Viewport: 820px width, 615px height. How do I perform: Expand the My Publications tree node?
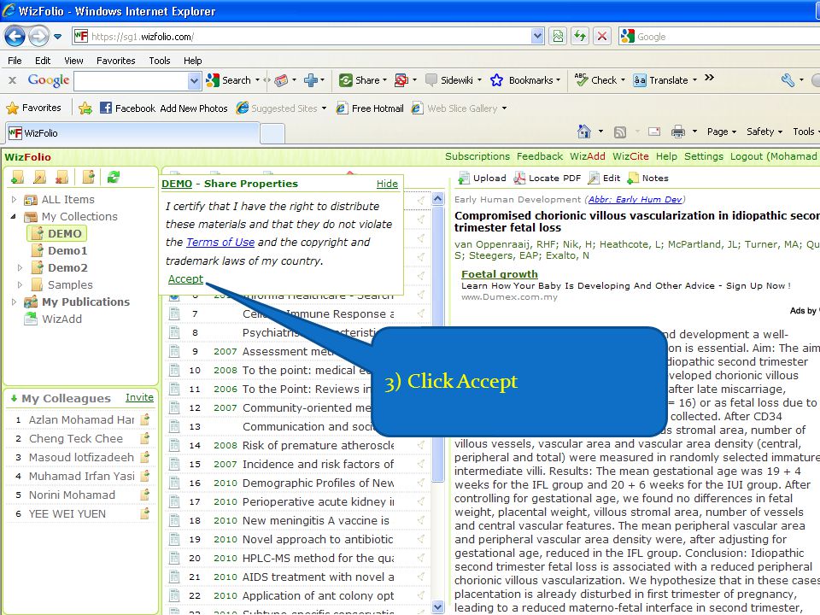(15, 302)
